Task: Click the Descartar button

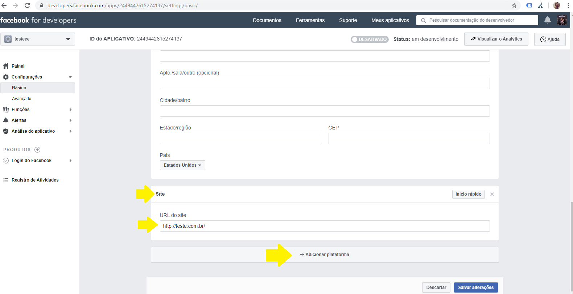Action: point(436,287)
